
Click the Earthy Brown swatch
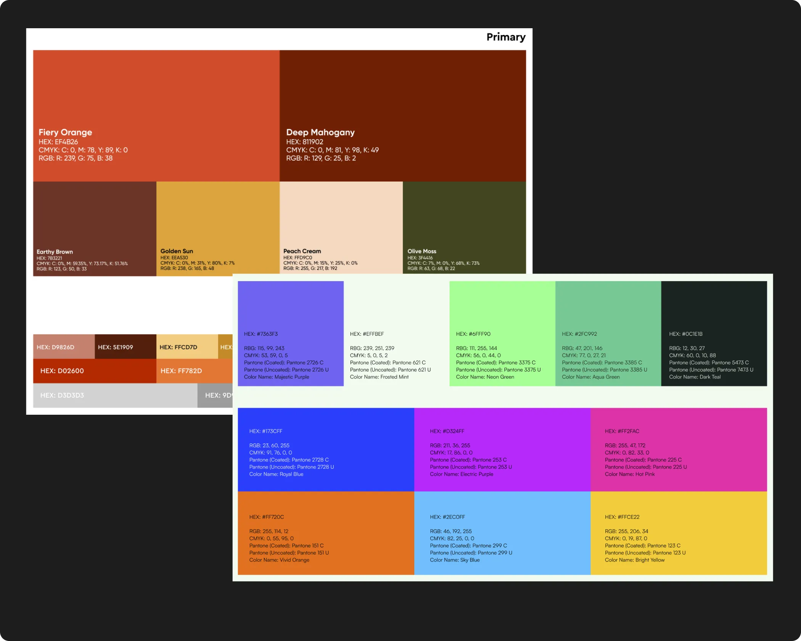pos(95,228)
